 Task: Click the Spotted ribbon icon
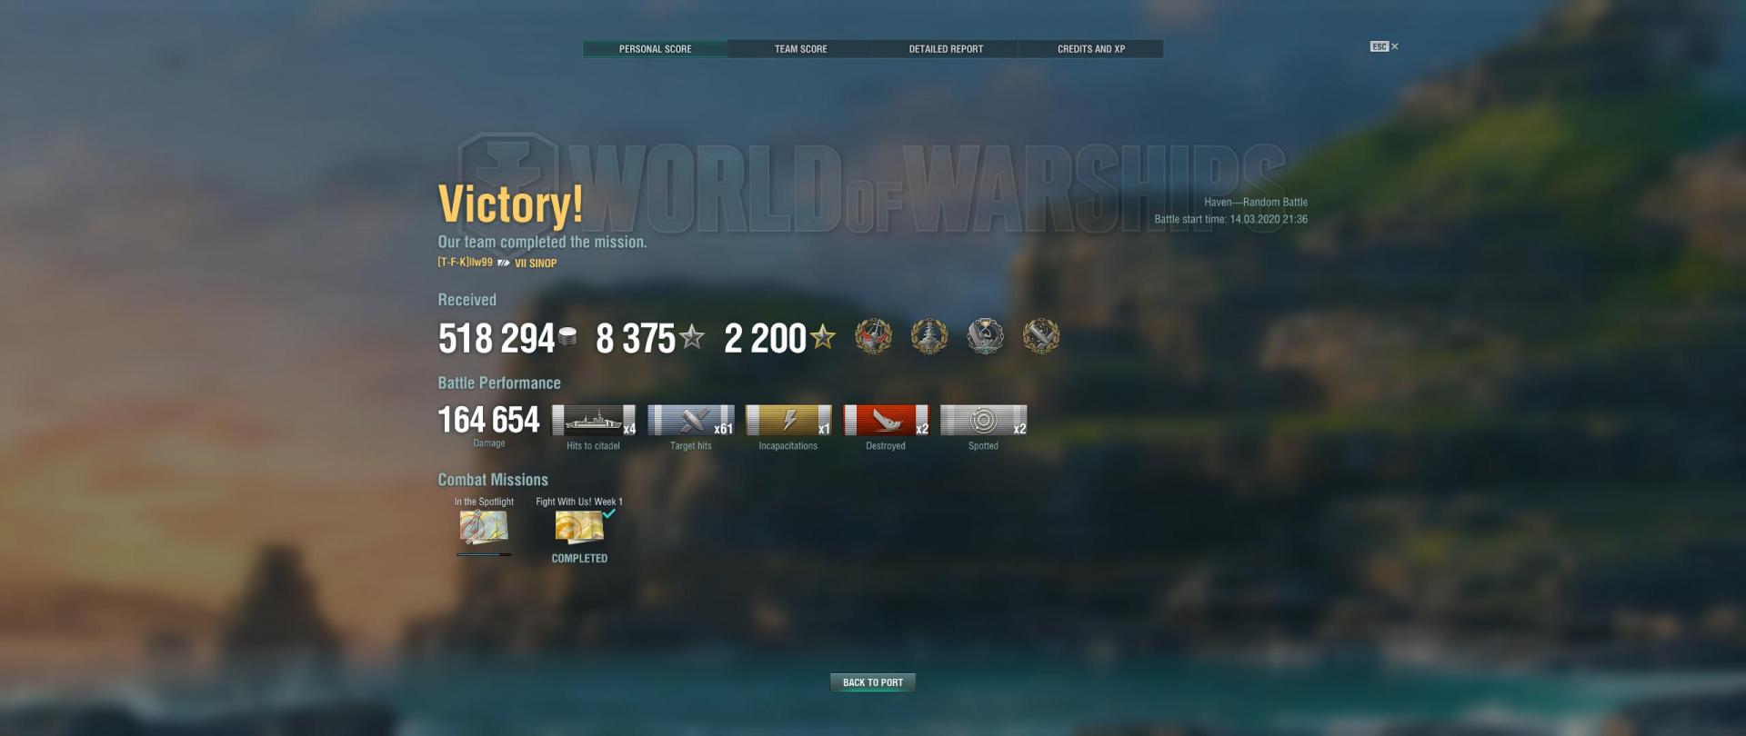pos(983,421)
